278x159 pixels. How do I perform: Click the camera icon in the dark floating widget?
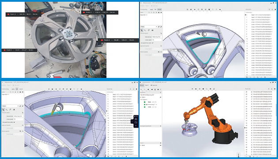pos(136,119)
